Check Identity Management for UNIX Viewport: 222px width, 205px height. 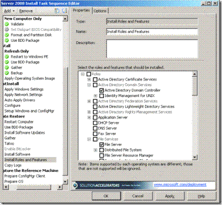pyautogui.click(x=102, y=96)
